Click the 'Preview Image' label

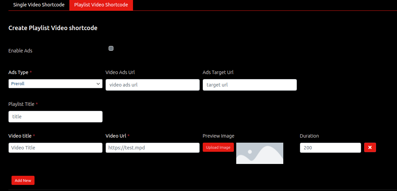[219, 136]
